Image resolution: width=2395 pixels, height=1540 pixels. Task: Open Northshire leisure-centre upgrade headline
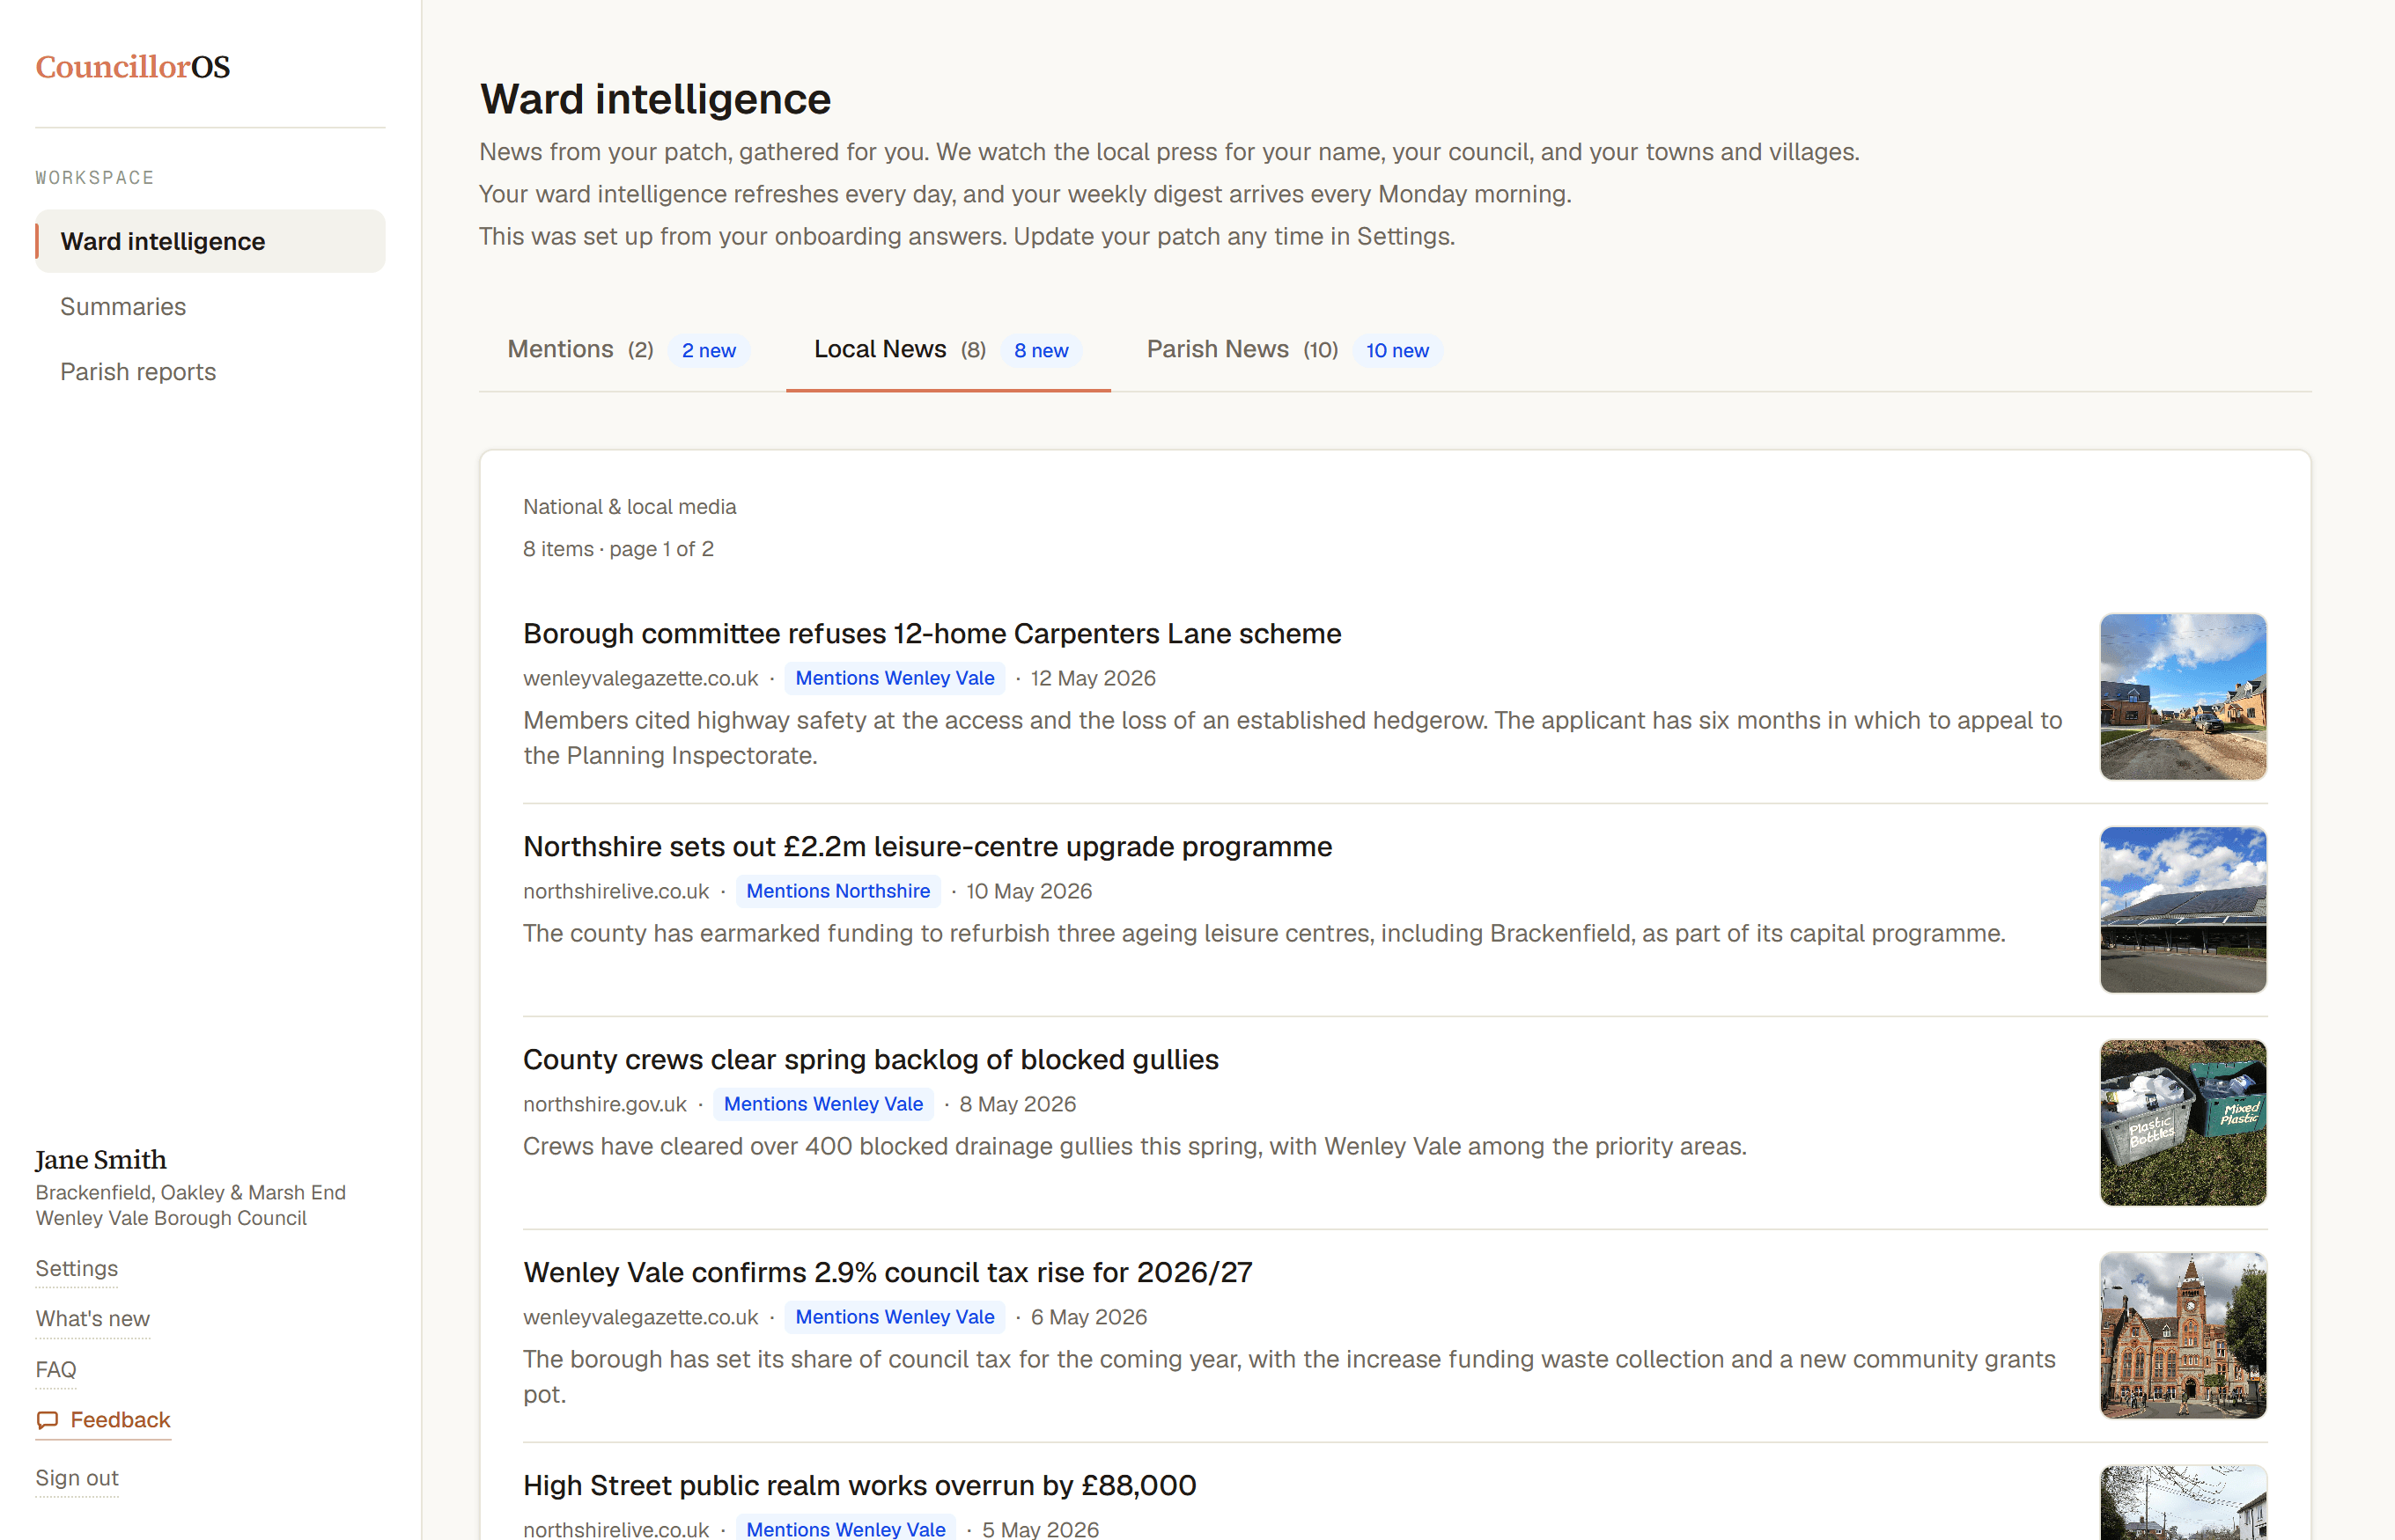927,846
